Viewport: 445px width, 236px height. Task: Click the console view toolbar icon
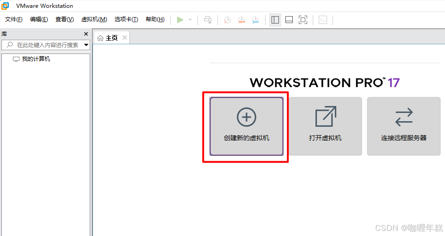[x=323, y=20]
